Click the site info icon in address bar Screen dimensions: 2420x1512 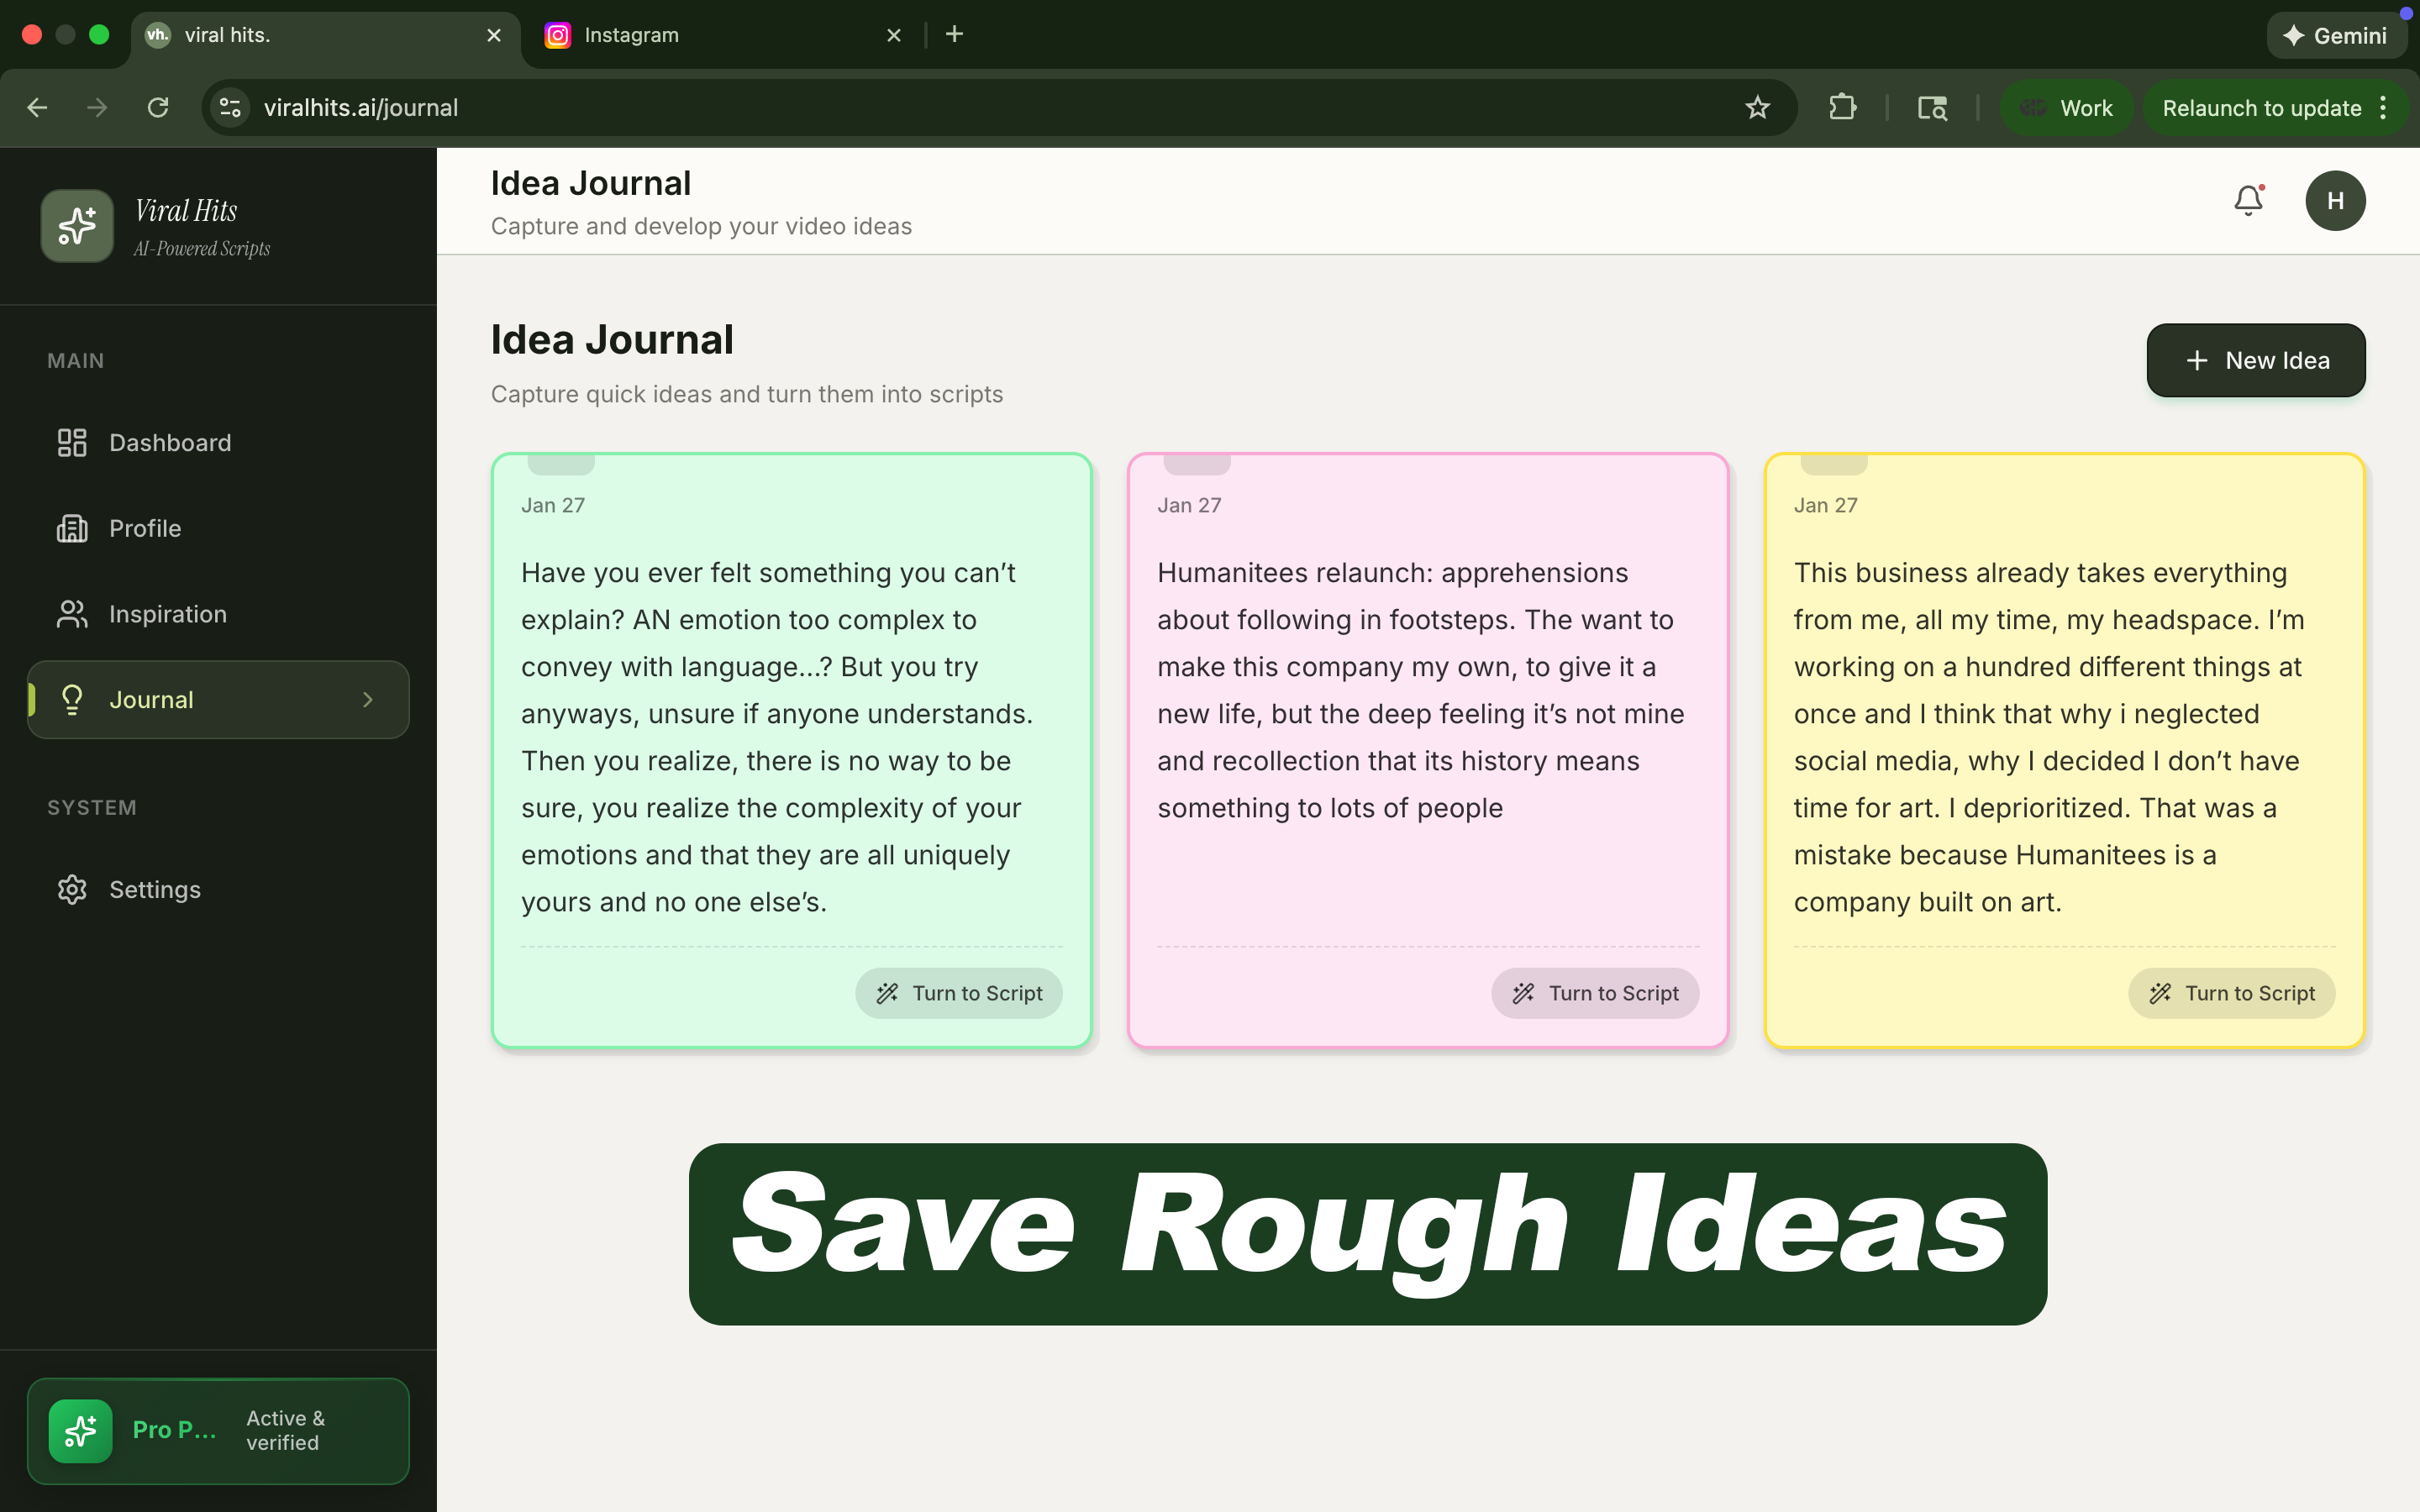[x=231, y=108]
